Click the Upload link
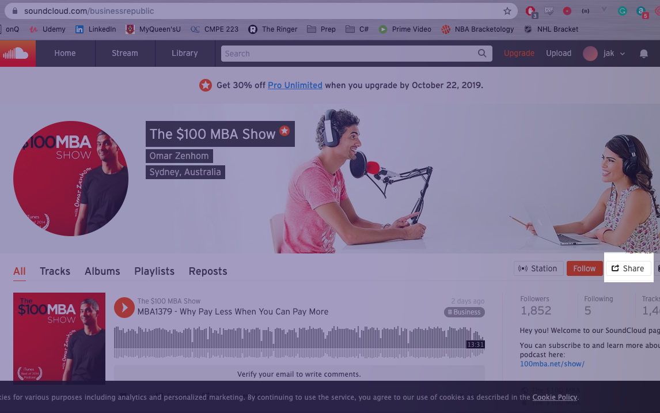The height and width of the screenshot is (413, 660). coord(559,54)
